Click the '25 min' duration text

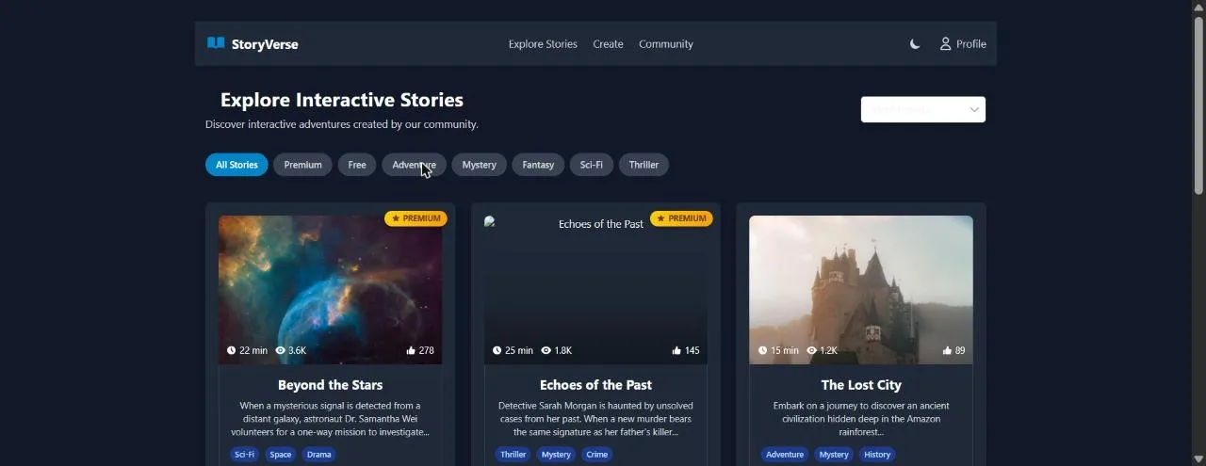click(519, 350)
